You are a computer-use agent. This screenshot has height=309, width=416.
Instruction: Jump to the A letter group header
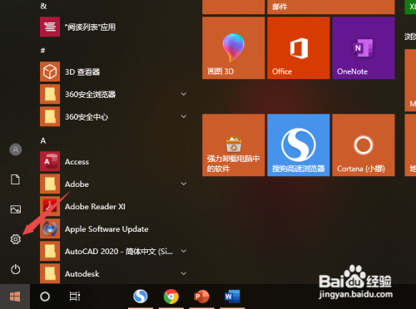point(43,140)
